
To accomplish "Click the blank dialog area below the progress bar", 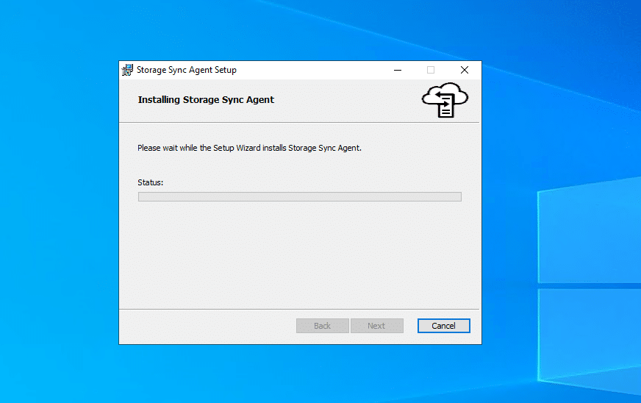I will tap(299, 254).
